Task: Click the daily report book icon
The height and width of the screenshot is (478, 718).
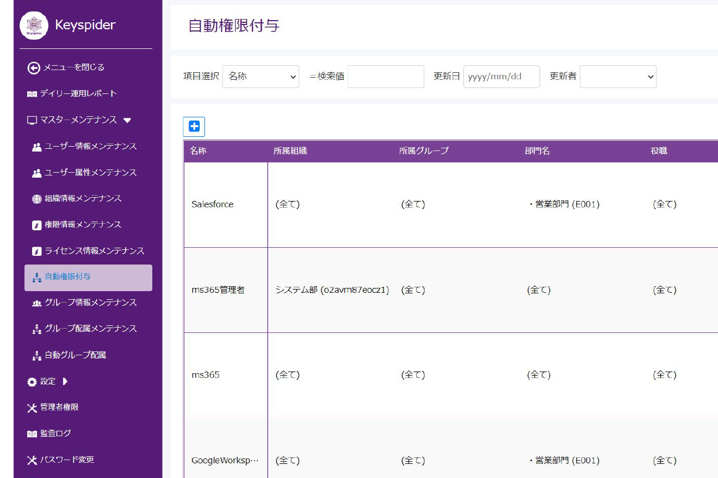Action: coord(32,94)
